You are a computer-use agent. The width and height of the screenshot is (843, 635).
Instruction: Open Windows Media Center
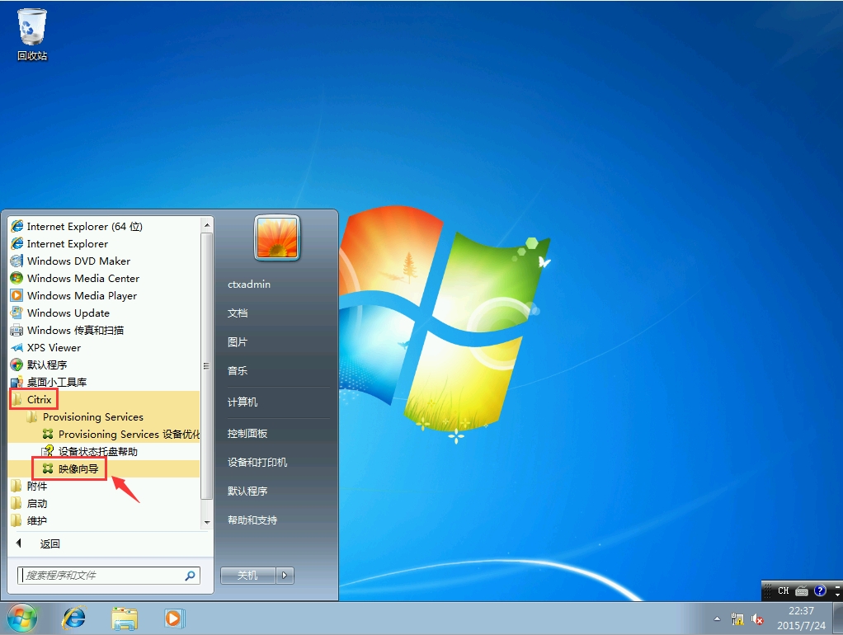click(x=104, y=278)
